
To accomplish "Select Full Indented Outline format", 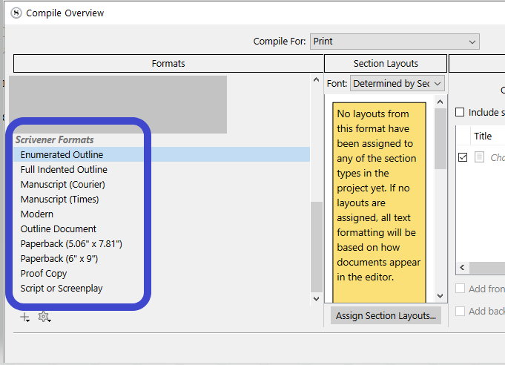I will (x=64, y=169).
